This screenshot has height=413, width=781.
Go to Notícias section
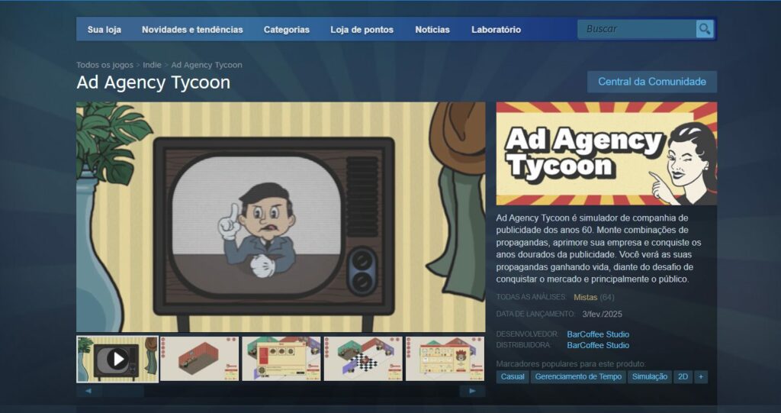pyautogui.click(x=432, y=30)
